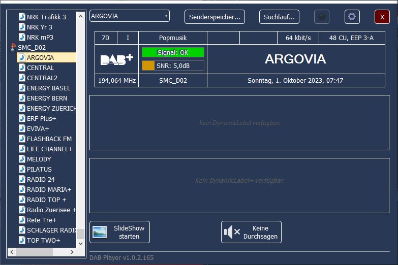The image size is (398, 265).
Task: Click SlideShow starten button
Action: pyautogui.click(x=119, y=232)
